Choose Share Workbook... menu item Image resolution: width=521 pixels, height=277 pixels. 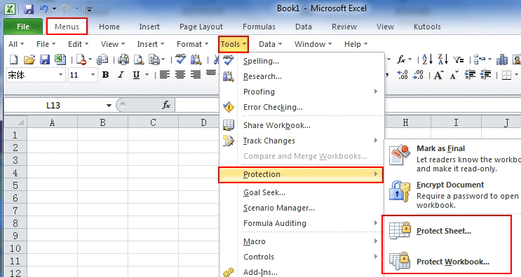click(302, 126)
